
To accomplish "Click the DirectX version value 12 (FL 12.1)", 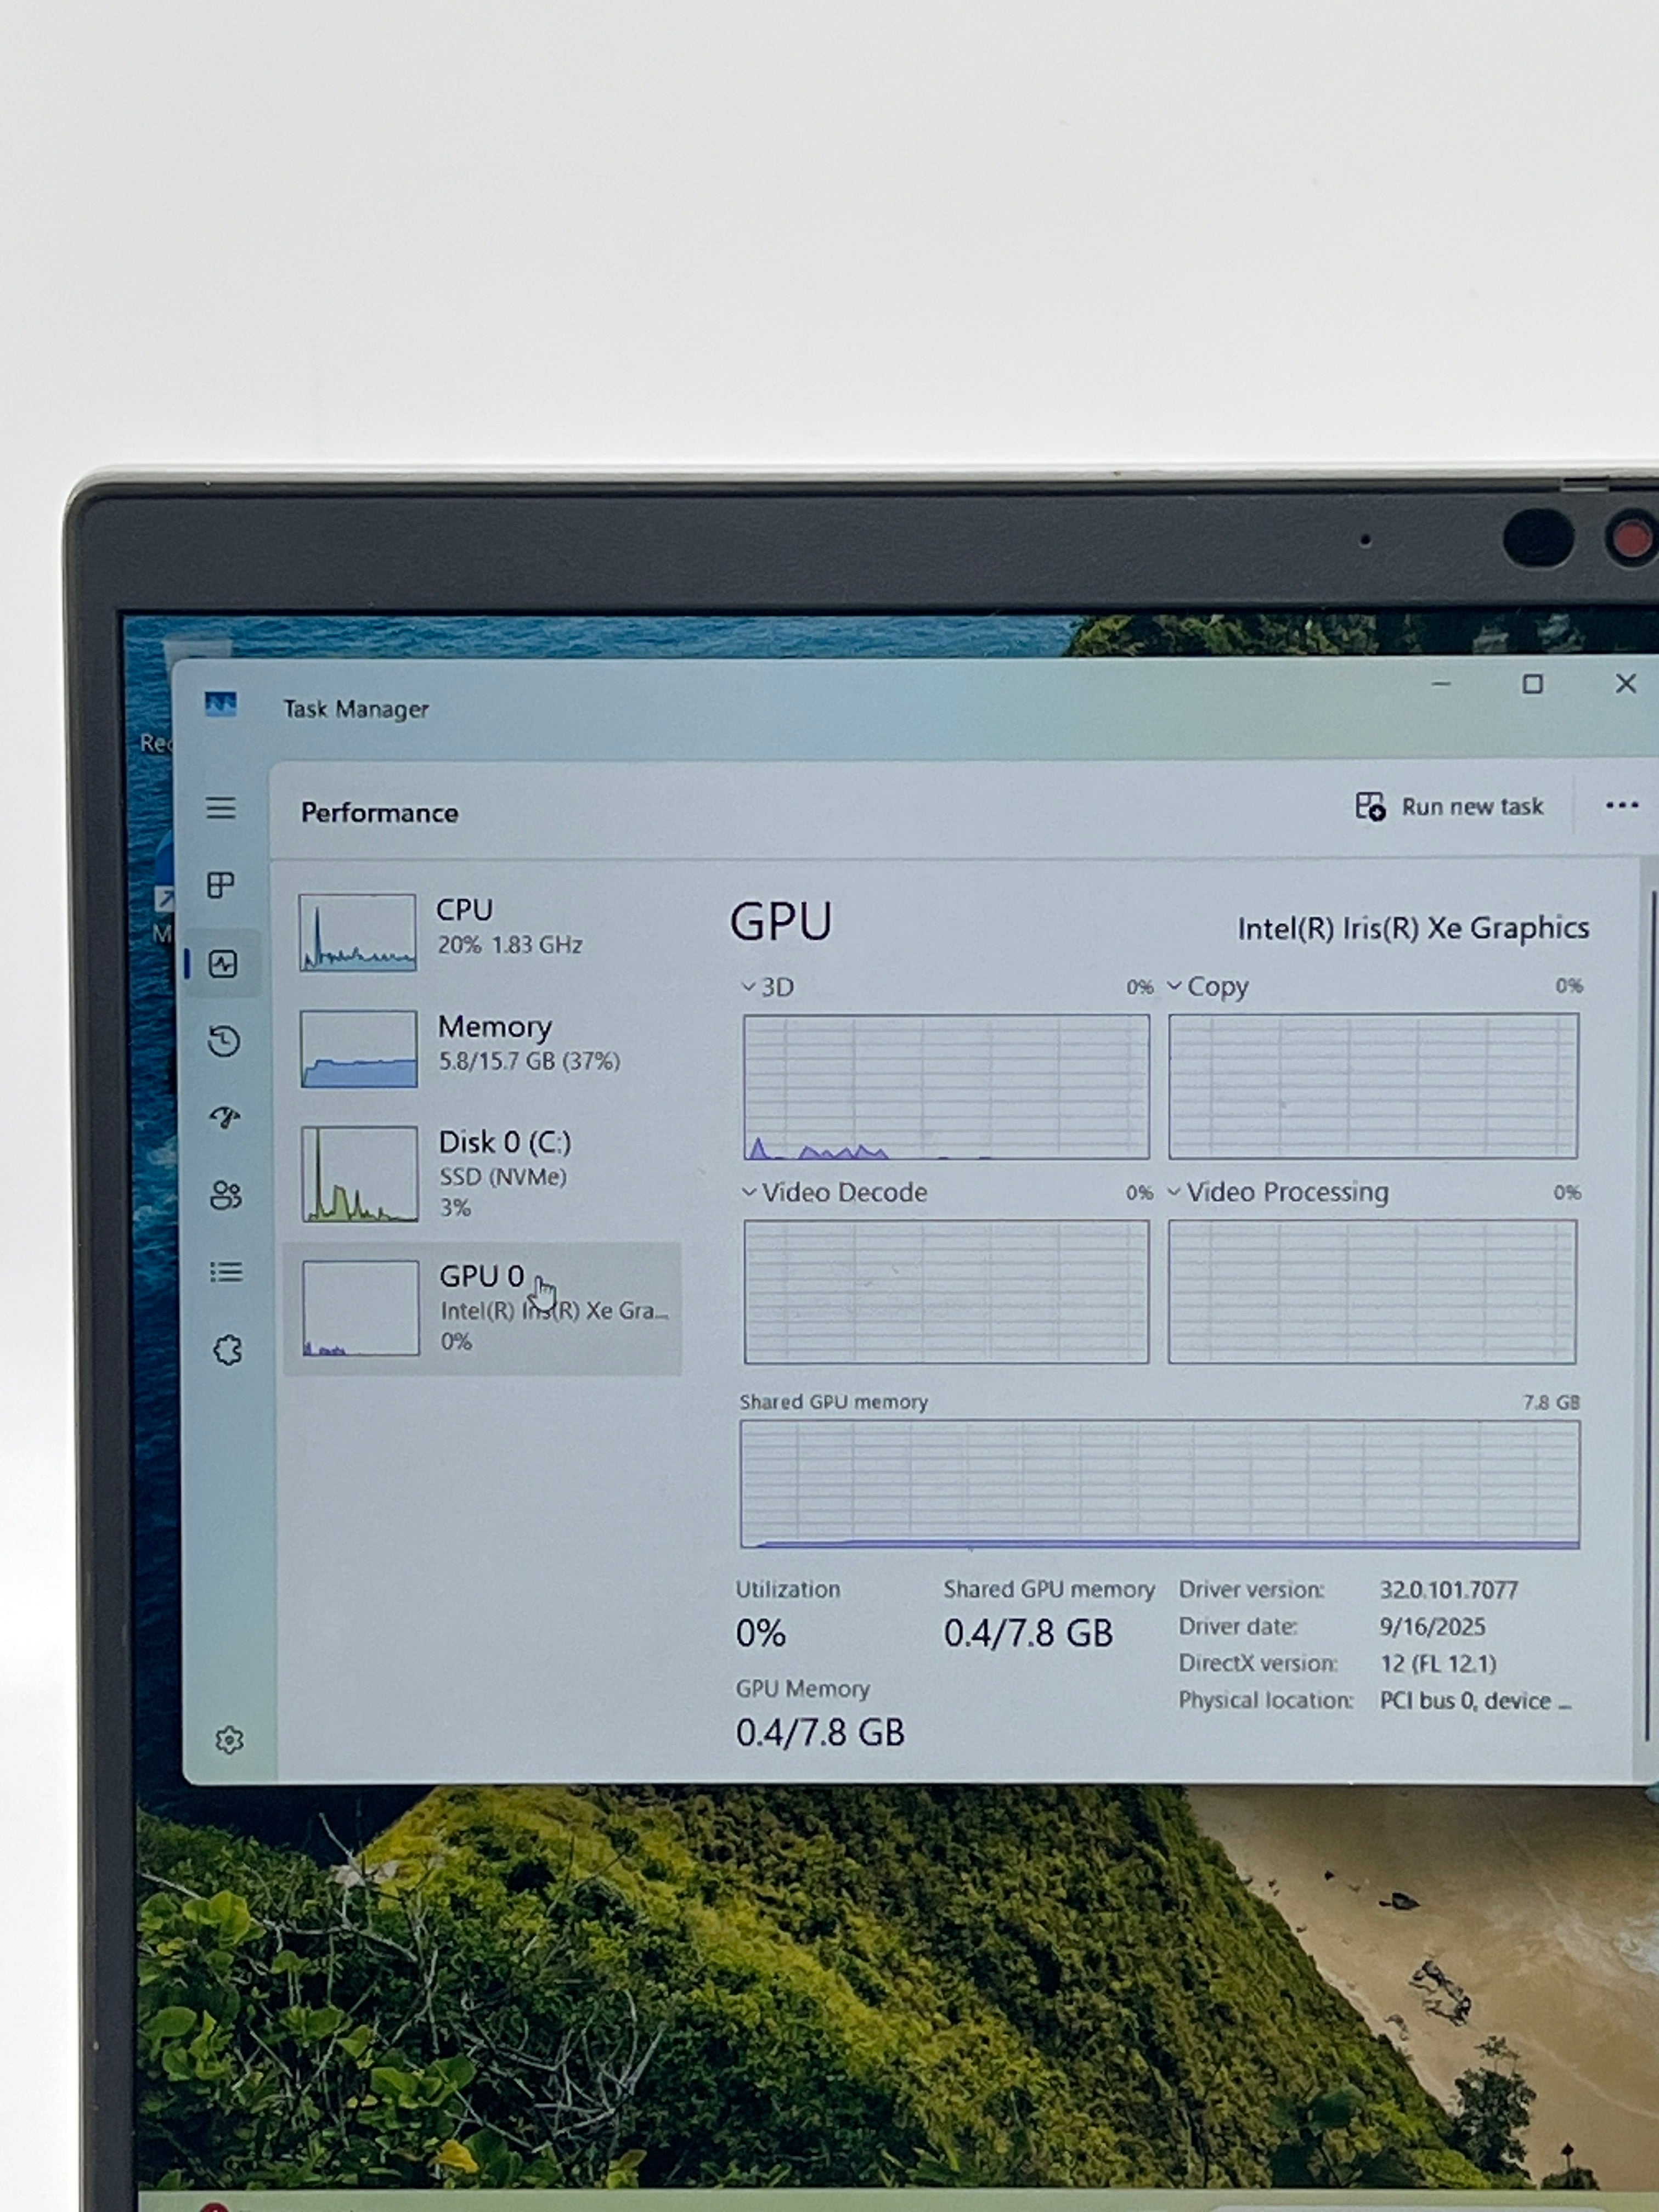I will pyautogui.click(x=1438, y=1664).
